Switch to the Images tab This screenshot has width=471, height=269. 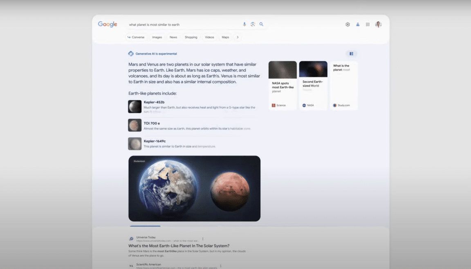(x=157, y=37)
